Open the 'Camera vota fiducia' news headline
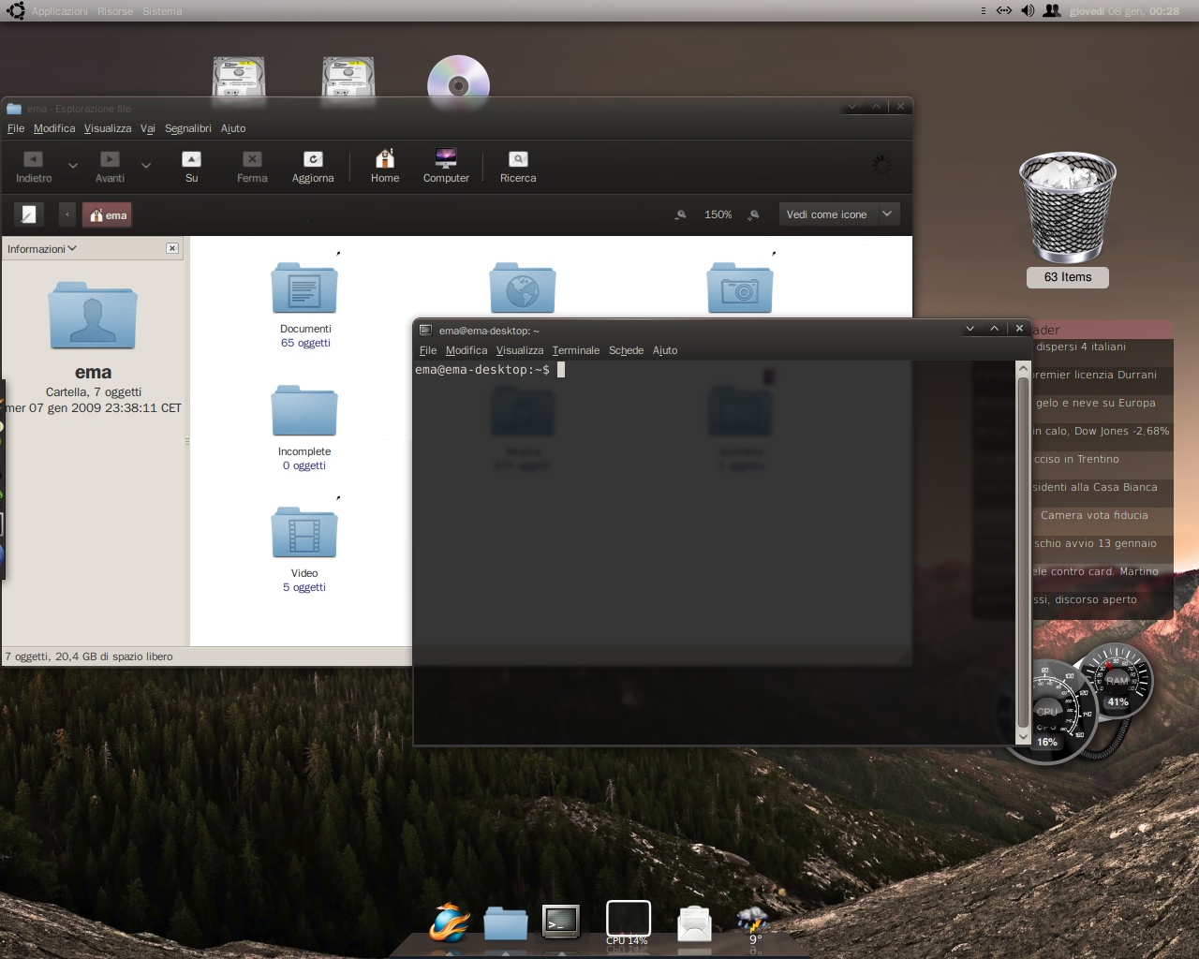 click(1094, 515)
